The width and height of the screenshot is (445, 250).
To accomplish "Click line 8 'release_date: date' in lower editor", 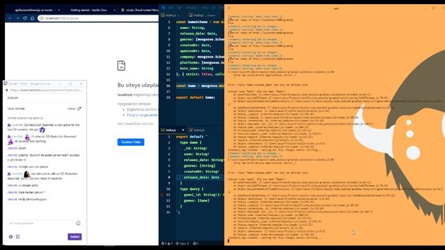I will 202,178.
